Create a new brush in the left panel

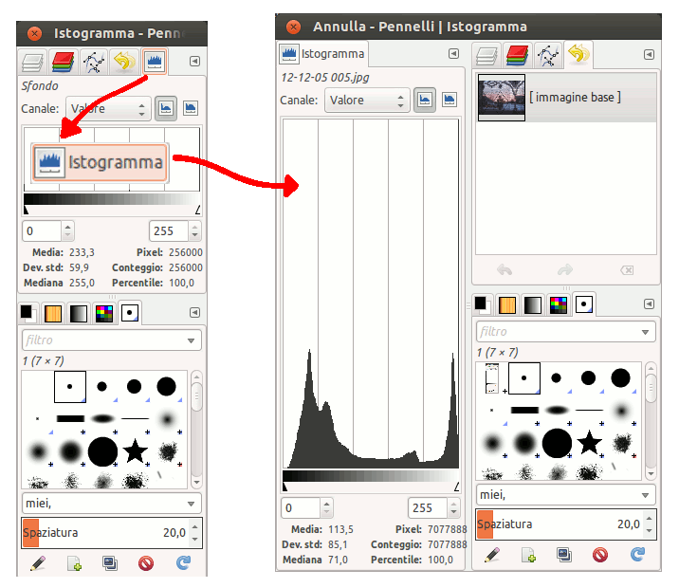click(74, 563)
